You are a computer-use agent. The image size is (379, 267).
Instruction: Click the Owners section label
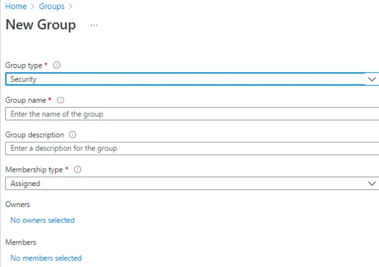18,204
